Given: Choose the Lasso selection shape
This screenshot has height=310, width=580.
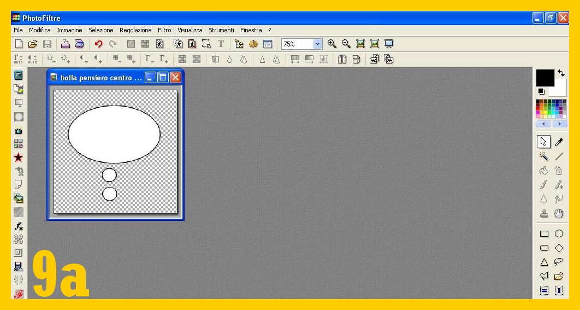Looking at the screenshot, I should click(x=559, y=262).
